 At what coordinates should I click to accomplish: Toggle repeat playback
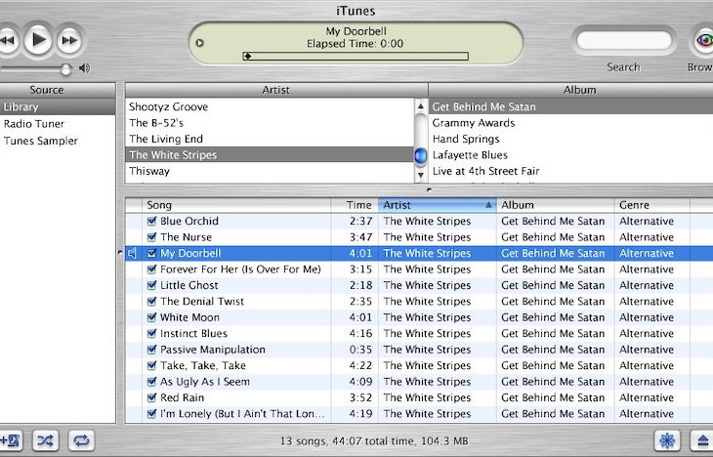[x=81, y=440]
